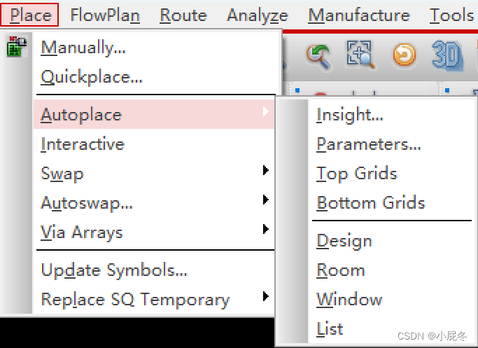This screenshot has height=348, width=478.
Task: Select Bottom Grids option
Action: point(371,202)
